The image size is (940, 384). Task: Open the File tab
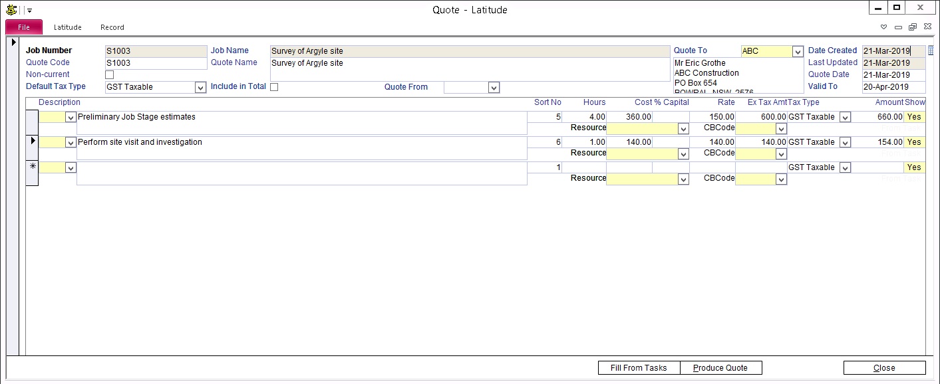tap(24, 27)
